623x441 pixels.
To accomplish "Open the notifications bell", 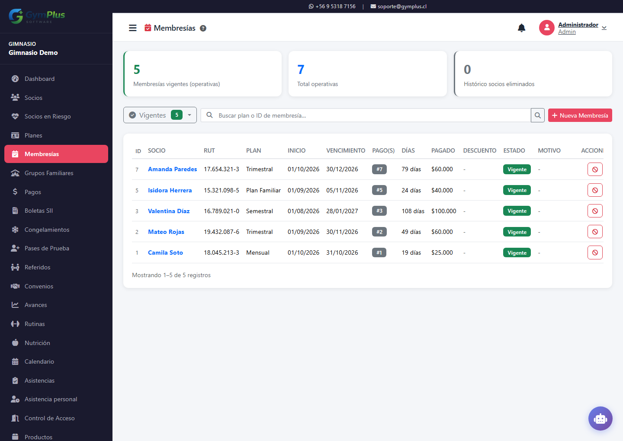I will coord(522,28).
